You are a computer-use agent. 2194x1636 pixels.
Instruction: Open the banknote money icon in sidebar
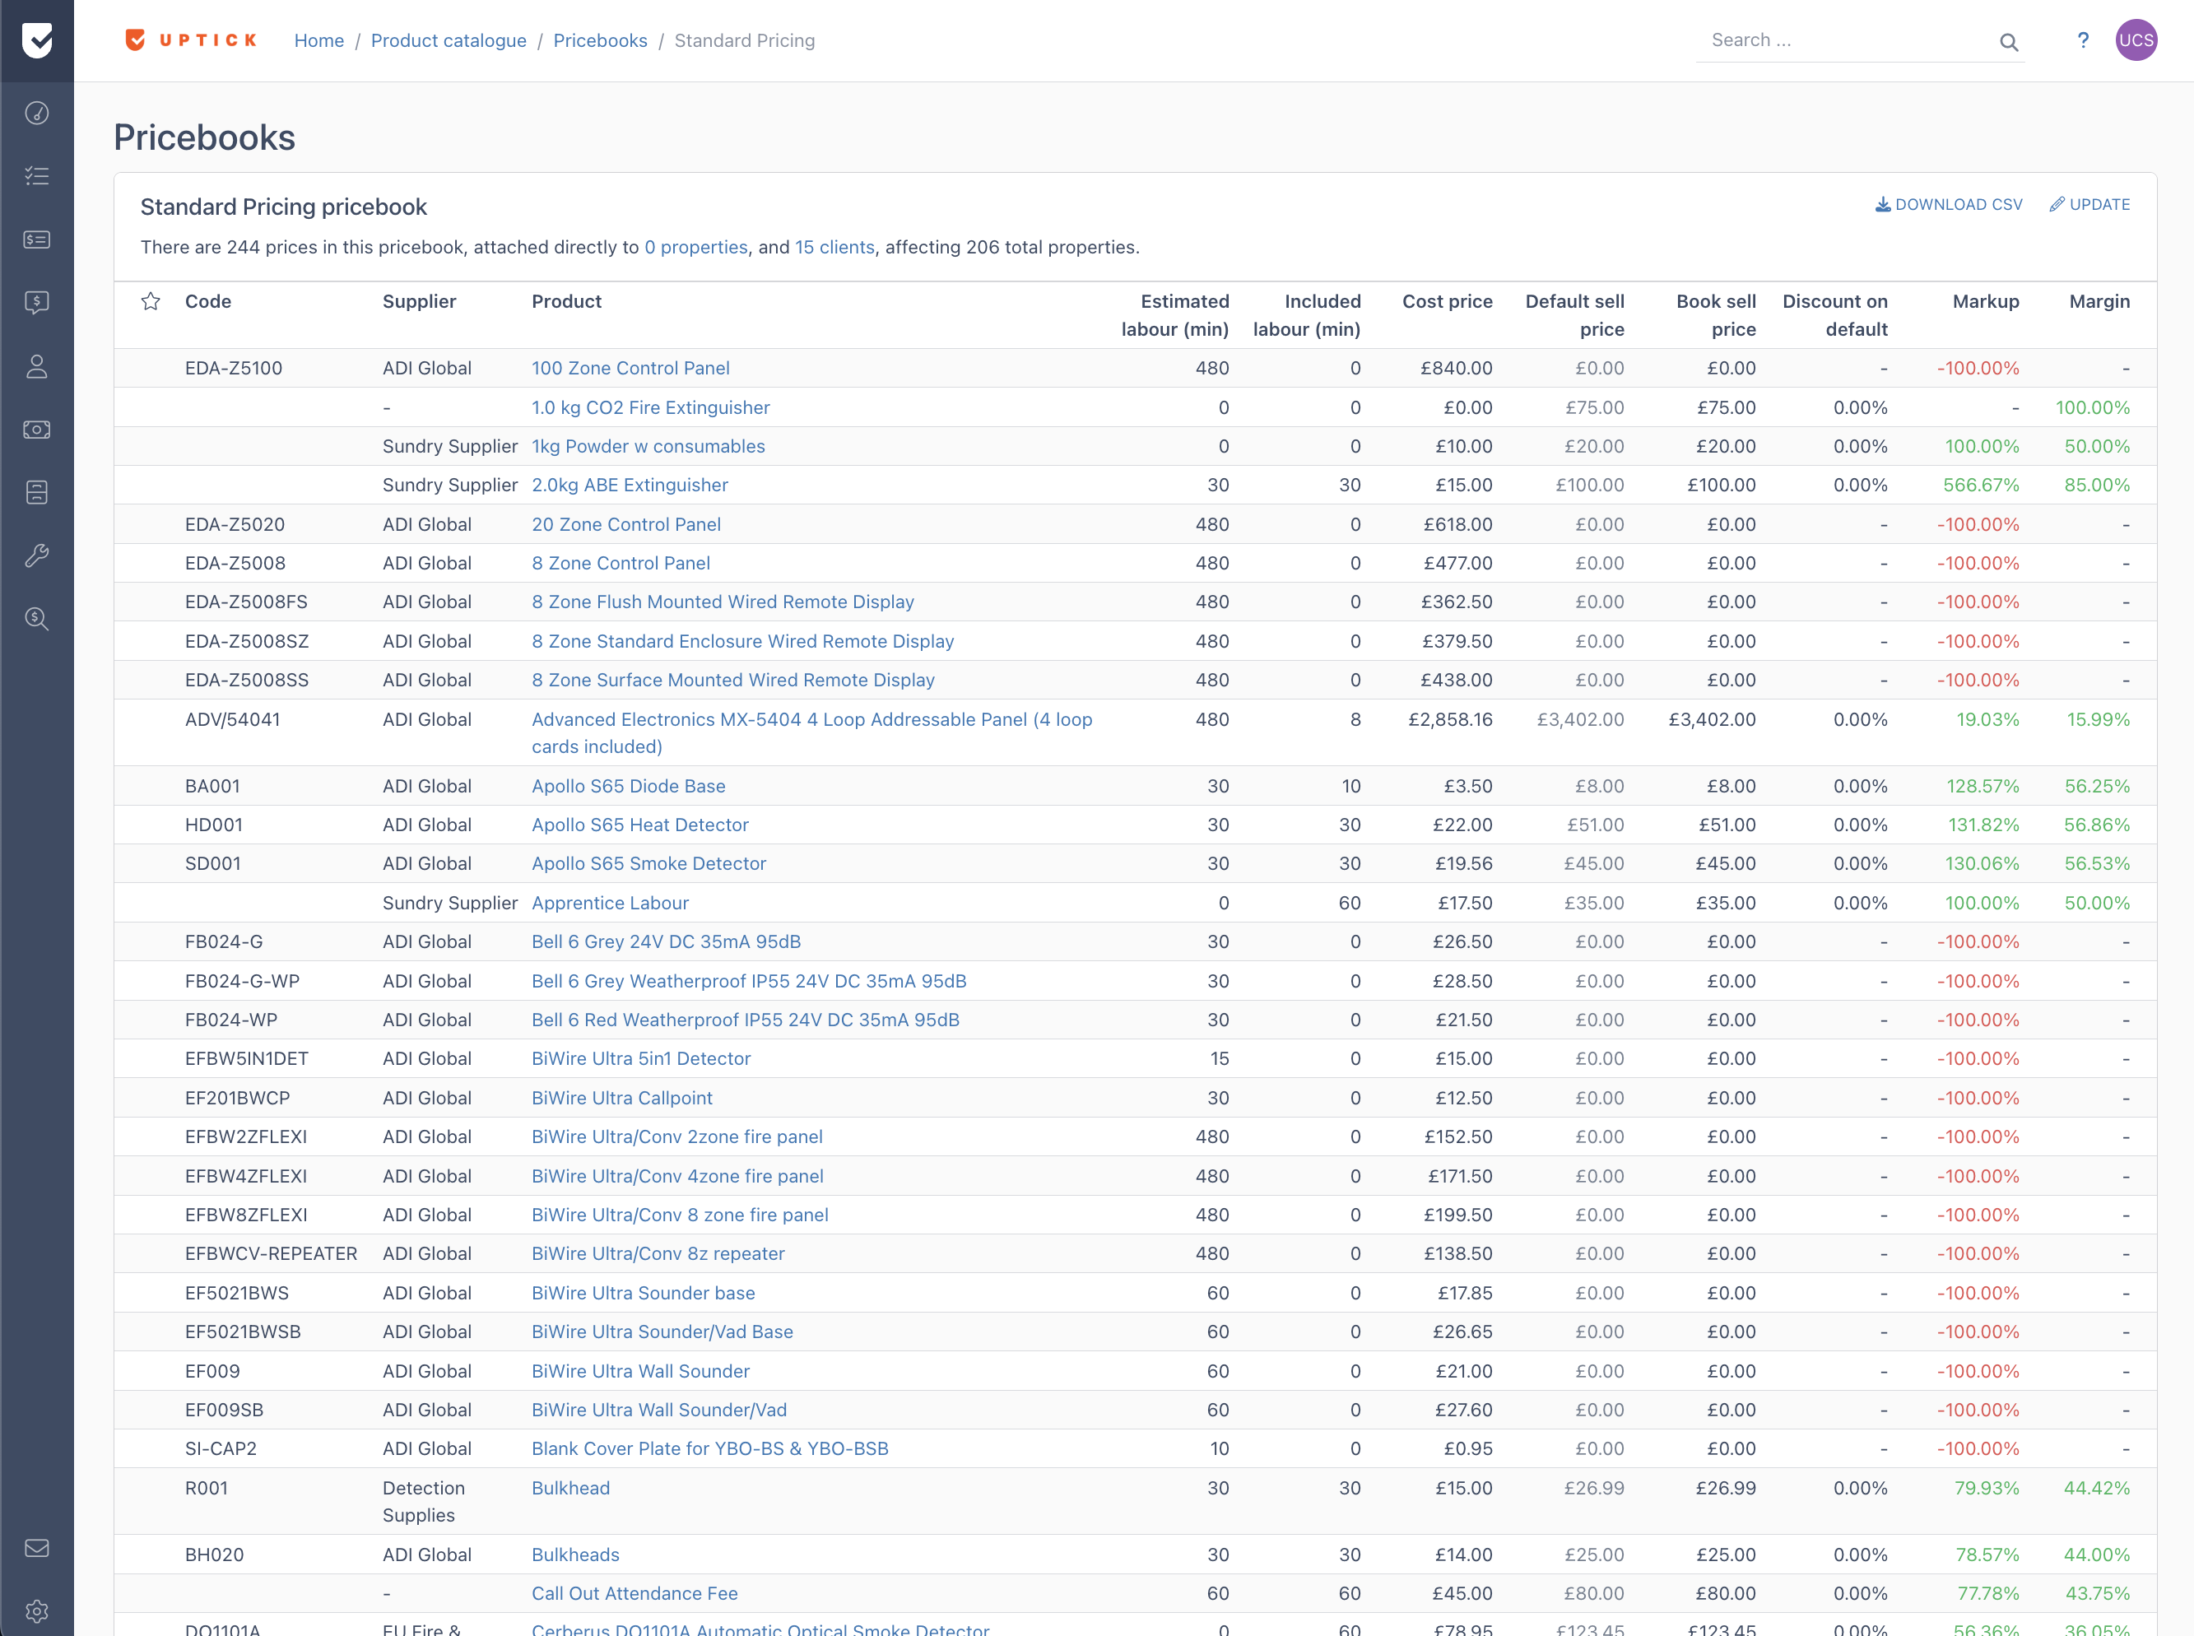pyautogui.click(x=37, y=430)
